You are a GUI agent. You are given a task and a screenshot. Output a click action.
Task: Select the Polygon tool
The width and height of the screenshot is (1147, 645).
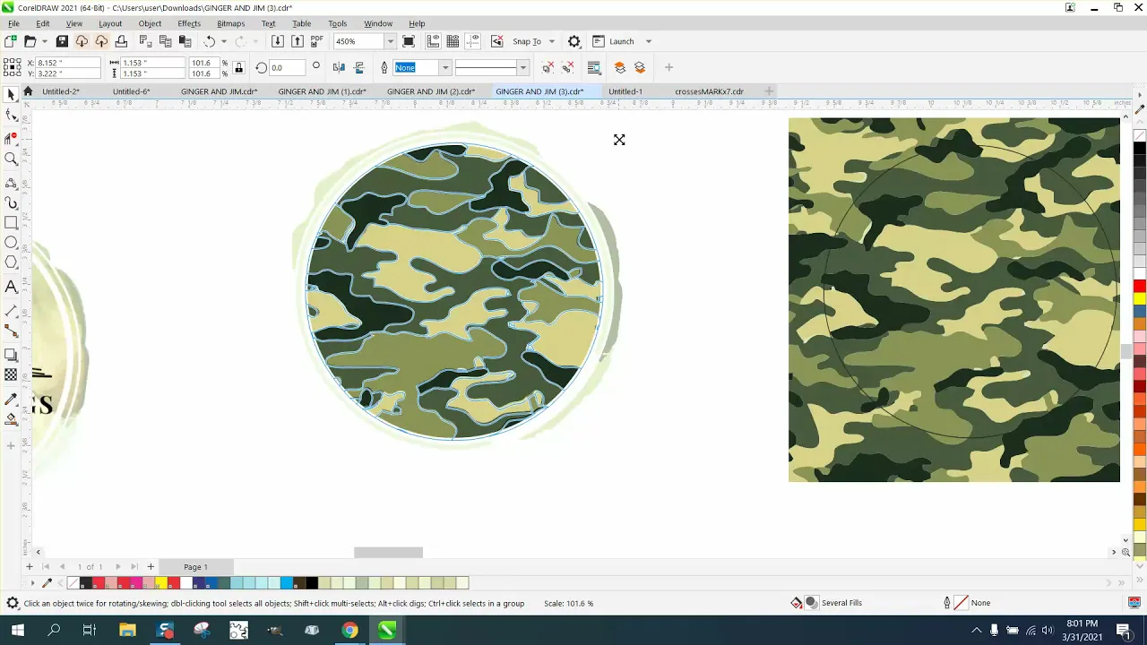tap(11, 262)
